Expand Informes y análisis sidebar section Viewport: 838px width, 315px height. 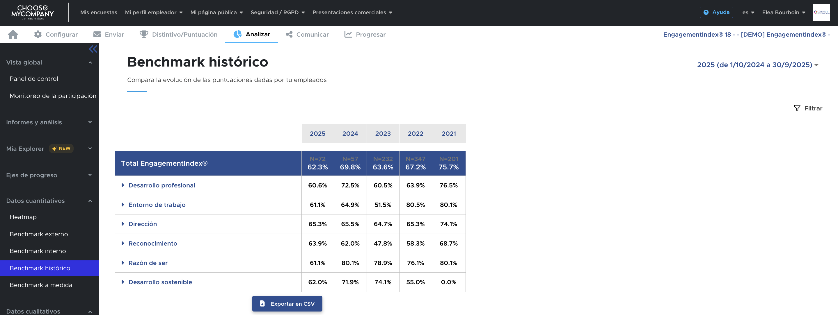tap(49, 122)
